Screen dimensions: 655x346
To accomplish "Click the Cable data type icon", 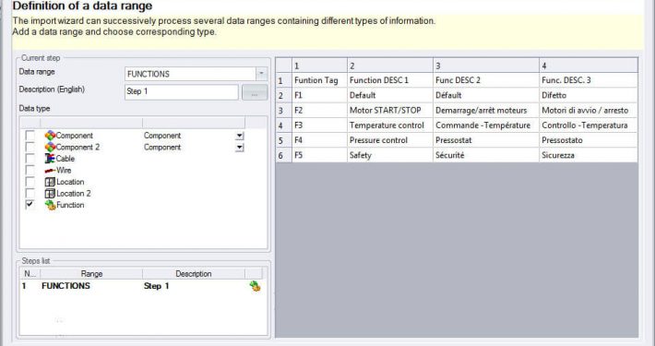I will click(x=50, y=159).
